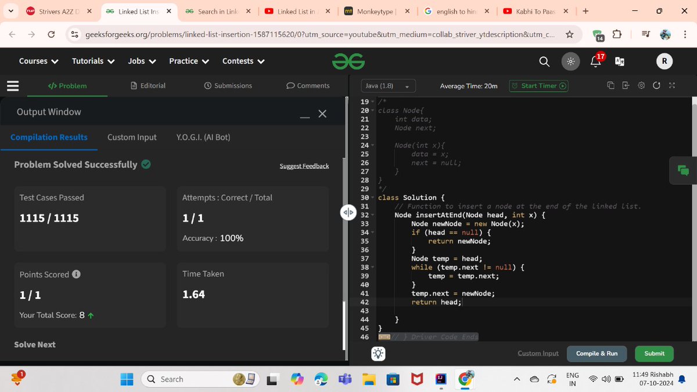Click the search magnifier icon in header
Image resolution: width=697 pixels, height=392 pixels.
(x=544, y=62)
